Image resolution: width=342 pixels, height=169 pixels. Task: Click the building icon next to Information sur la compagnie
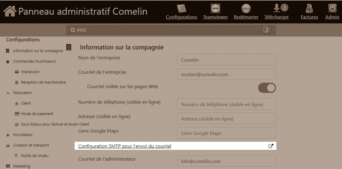click(x=8, y=51)
